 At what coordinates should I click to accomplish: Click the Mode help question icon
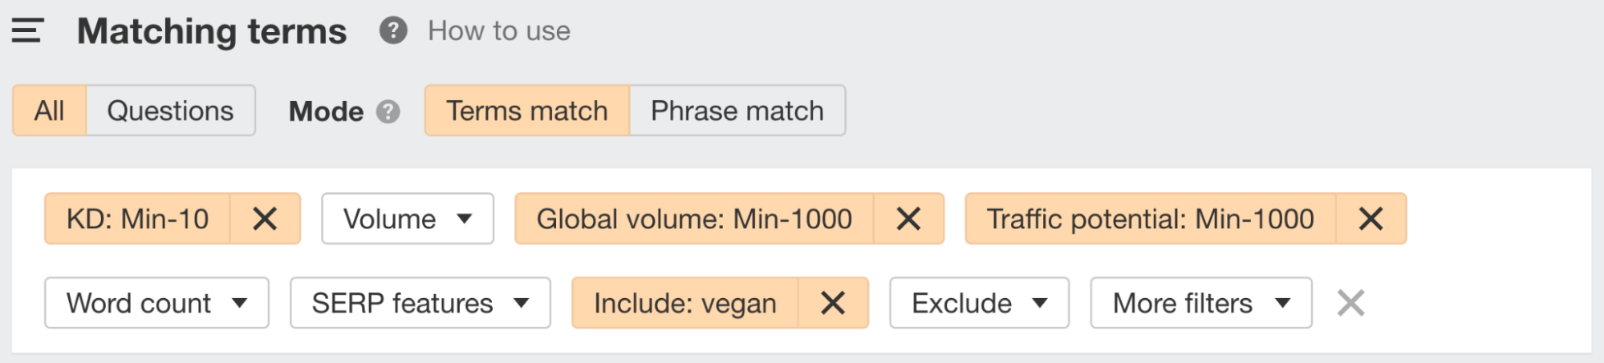pos(388,111)
